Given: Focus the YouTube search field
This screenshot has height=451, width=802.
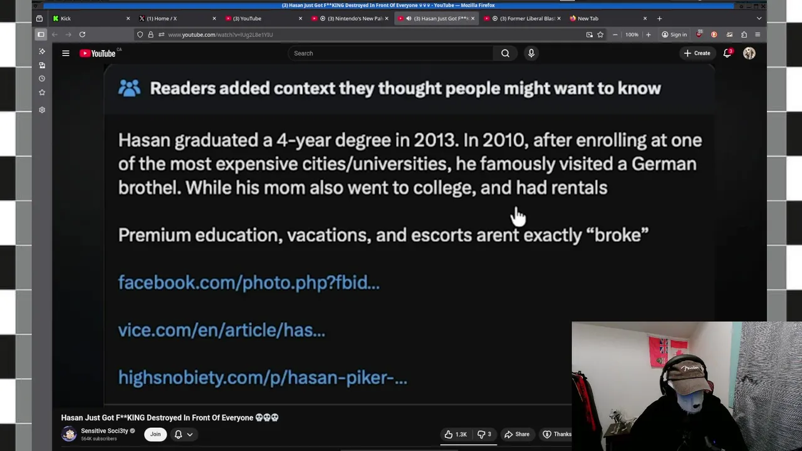Looking at the screenshot, I should pyautogui.click(x=390, y=53).
